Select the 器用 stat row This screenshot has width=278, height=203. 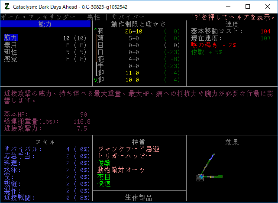click(10, 45)
